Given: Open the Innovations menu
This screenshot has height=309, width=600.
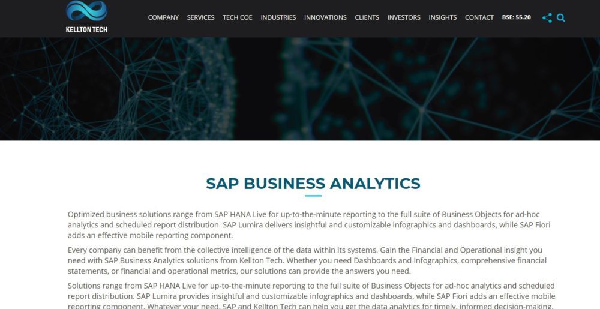Looking at the screenshot, I should (325, 17).
